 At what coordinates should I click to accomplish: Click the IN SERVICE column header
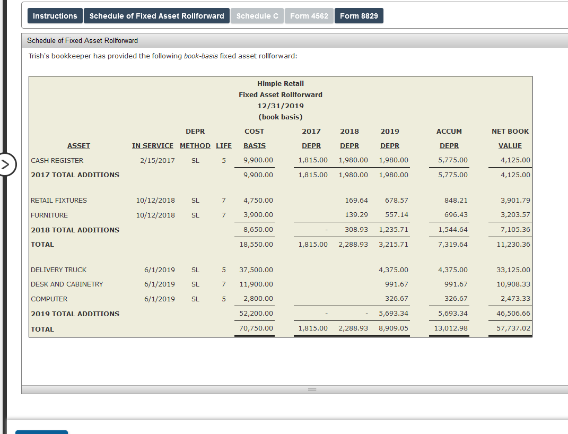(x=153, y=145)
